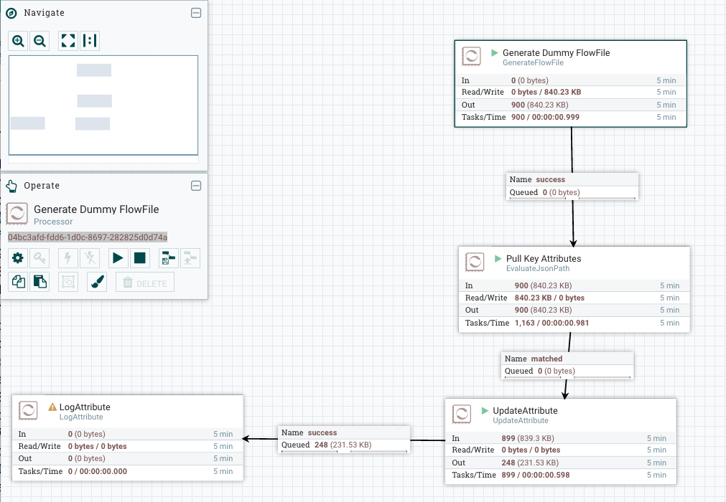Zoom out of the canvas
The image size is (726, 502).
(x=40, y=41)
